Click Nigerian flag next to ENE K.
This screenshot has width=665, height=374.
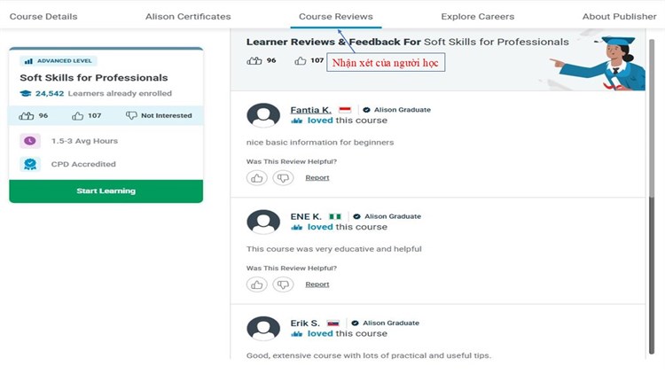(335, 216)
